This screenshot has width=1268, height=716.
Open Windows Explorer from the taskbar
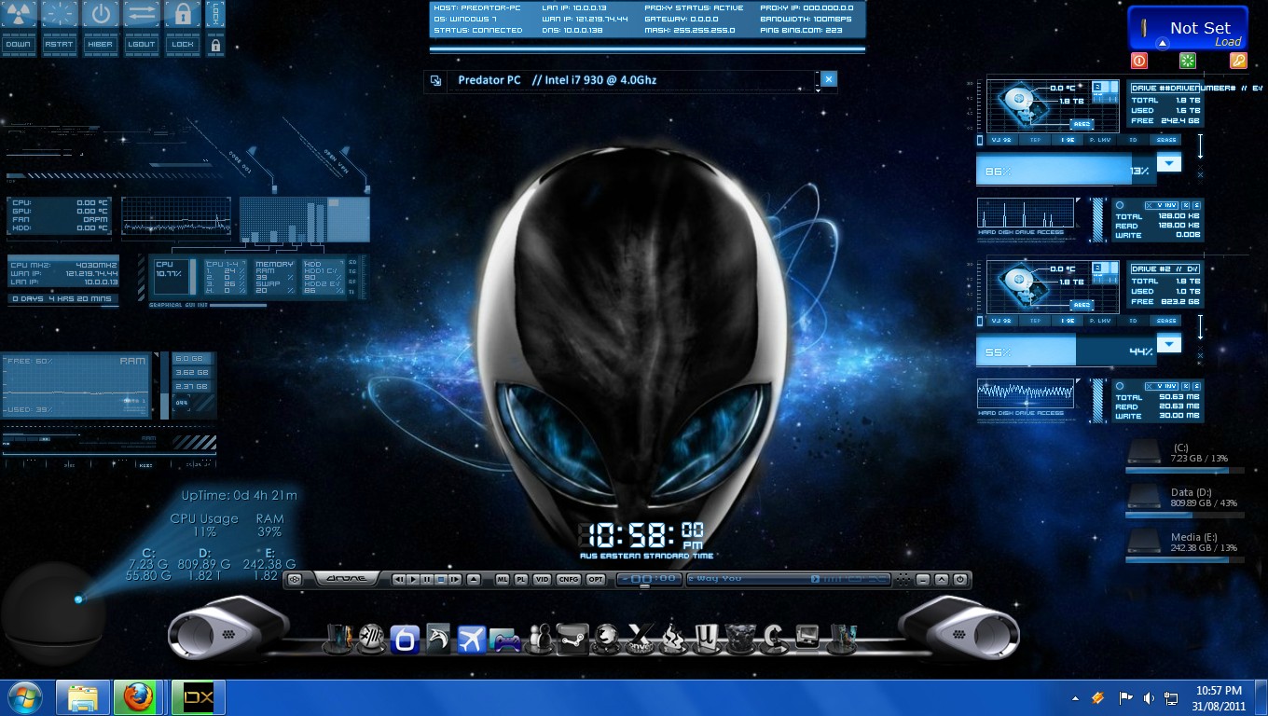pyautogui.click(x=83, y=696)
